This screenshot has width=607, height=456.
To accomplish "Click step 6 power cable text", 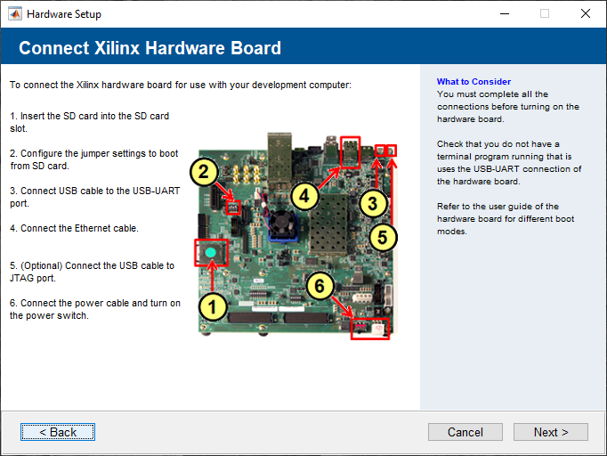I will click(x=95, y=309).
